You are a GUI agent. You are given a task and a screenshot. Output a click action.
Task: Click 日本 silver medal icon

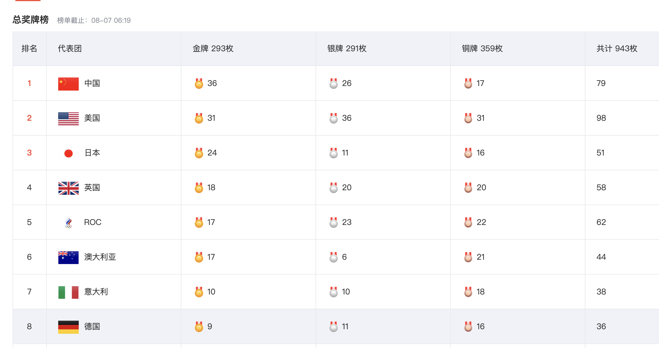point(333,153)
